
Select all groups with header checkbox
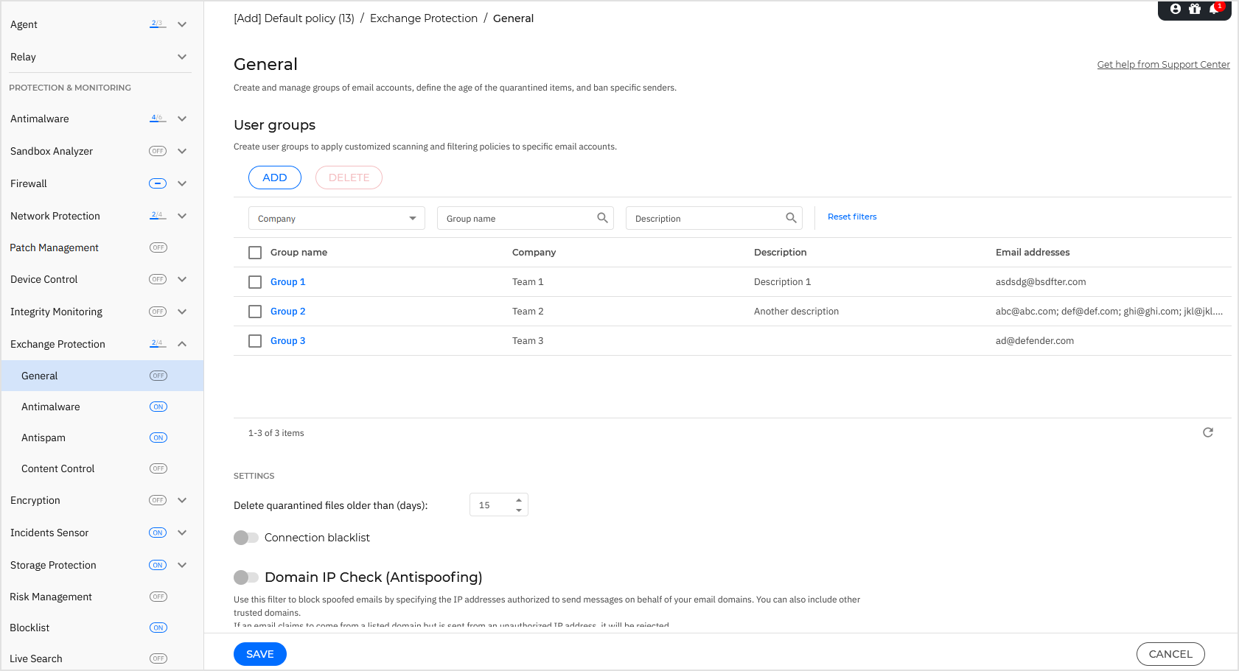click(255, 253)
